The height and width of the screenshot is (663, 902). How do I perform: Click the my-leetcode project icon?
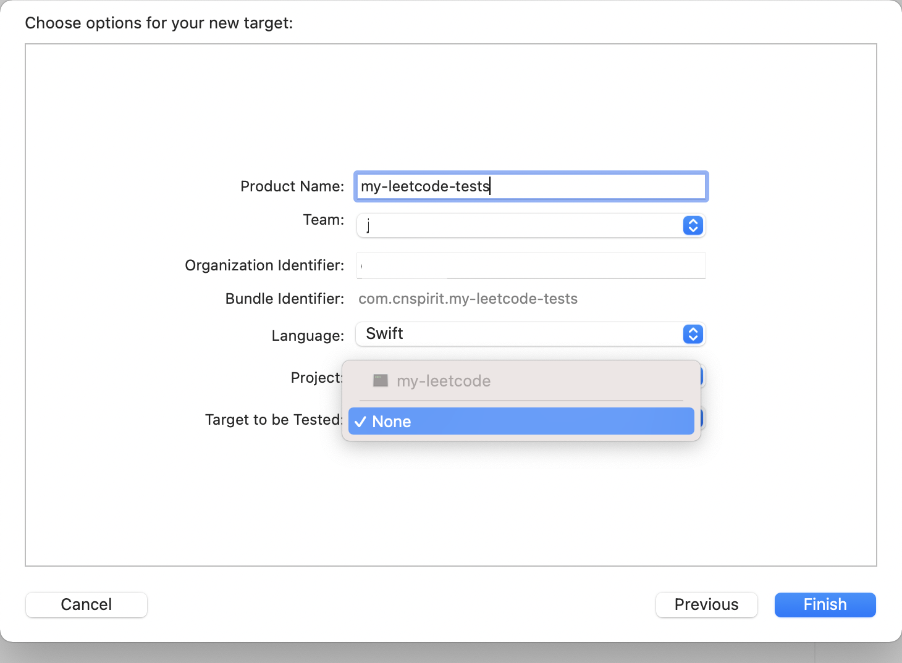pos(381,380)
